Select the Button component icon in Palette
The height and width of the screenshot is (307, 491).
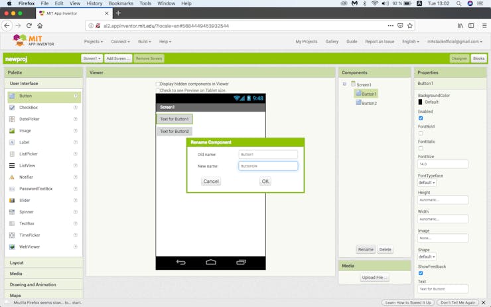click(x=12, y=96)
